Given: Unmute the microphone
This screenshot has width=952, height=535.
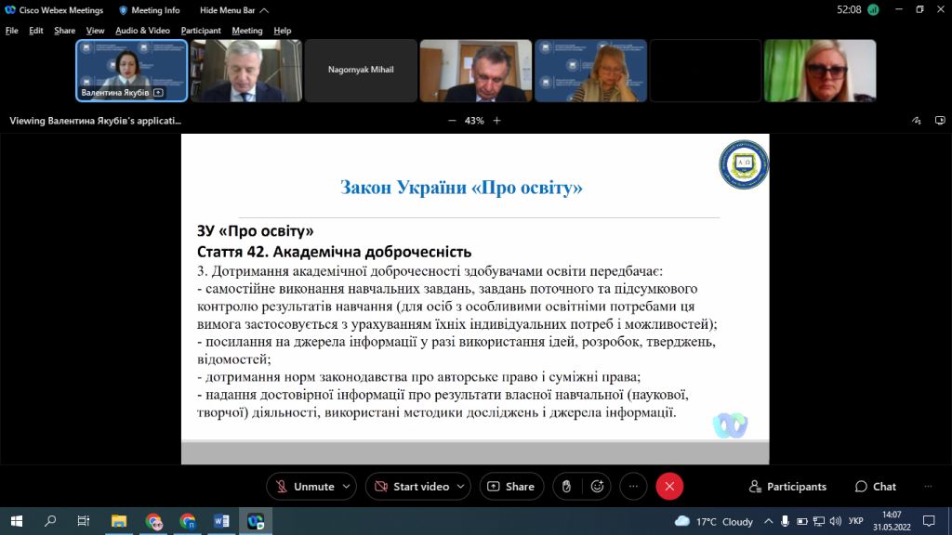Looking at the screenshot, I should tap(303, 487).
